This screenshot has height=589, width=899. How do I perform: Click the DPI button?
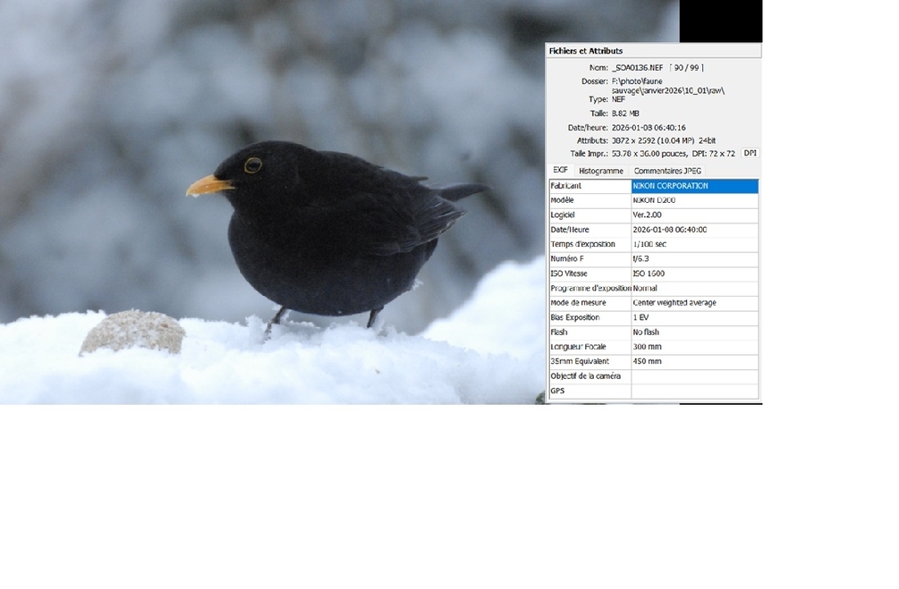click(x=750, y=154)
